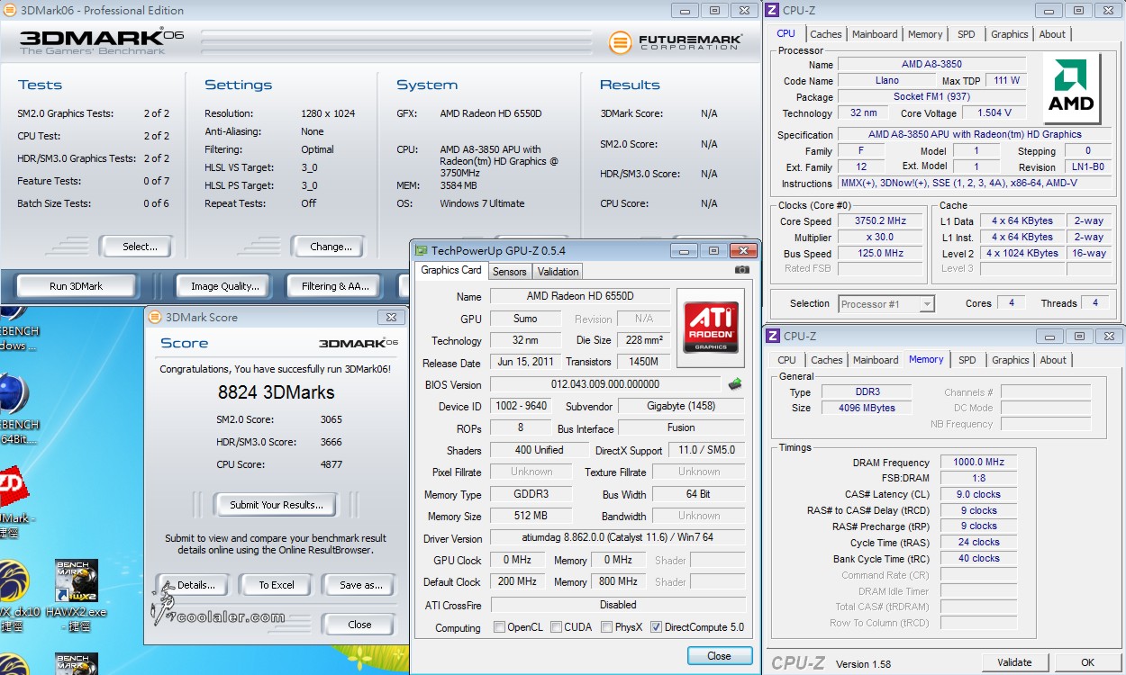
Task: Open the Processor #1 selection dropdown
Action: coord(886,304)
